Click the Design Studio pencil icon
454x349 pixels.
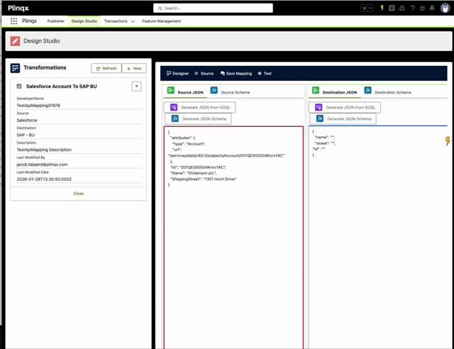pos(15,41)
